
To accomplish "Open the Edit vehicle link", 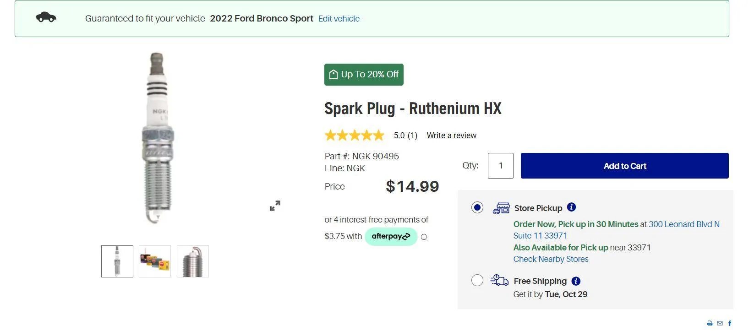I will pos(339,19).
